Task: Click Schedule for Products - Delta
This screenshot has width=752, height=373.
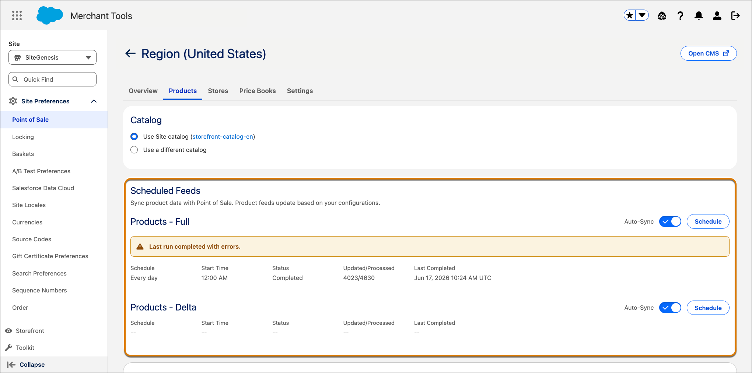Action: [x=708, y=308]
